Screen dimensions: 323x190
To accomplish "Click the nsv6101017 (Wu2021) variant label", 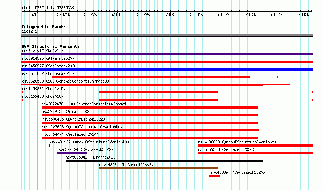I will [x=42, y=51].
